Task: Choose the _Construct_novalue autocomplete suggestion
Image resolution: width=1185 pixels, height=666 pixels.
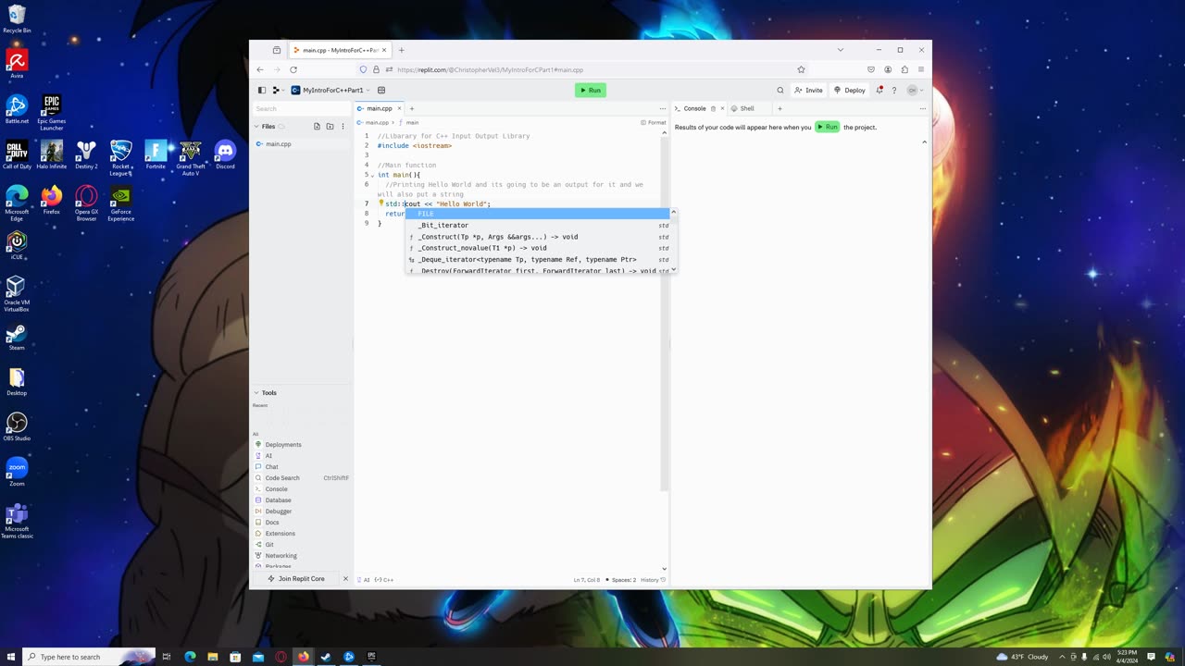Action: click(537, 248)
